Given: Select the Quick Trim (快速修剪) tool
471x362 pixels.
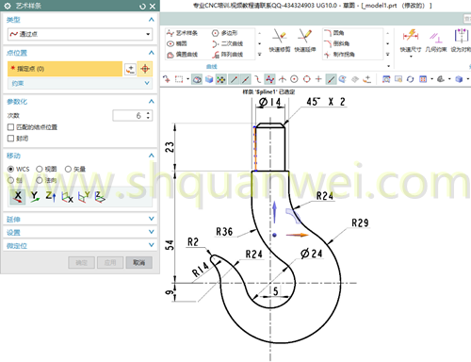Looking at the screenshot, I should pos(279,41).
